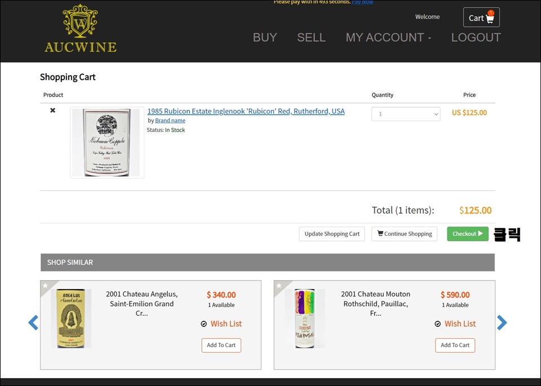Click the $ 590.00 price
The height and width of the screenshot is (386, 541).
point(455,295)
